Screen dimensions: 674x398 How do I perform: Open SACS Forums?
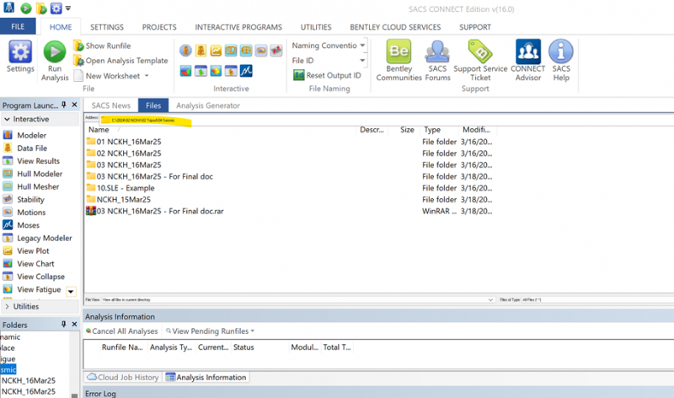(x=437, y=61)
